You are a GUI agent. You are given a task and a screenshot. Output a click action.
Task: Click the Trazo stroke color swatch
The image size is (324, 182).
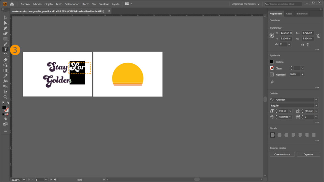tap(272, 68)
